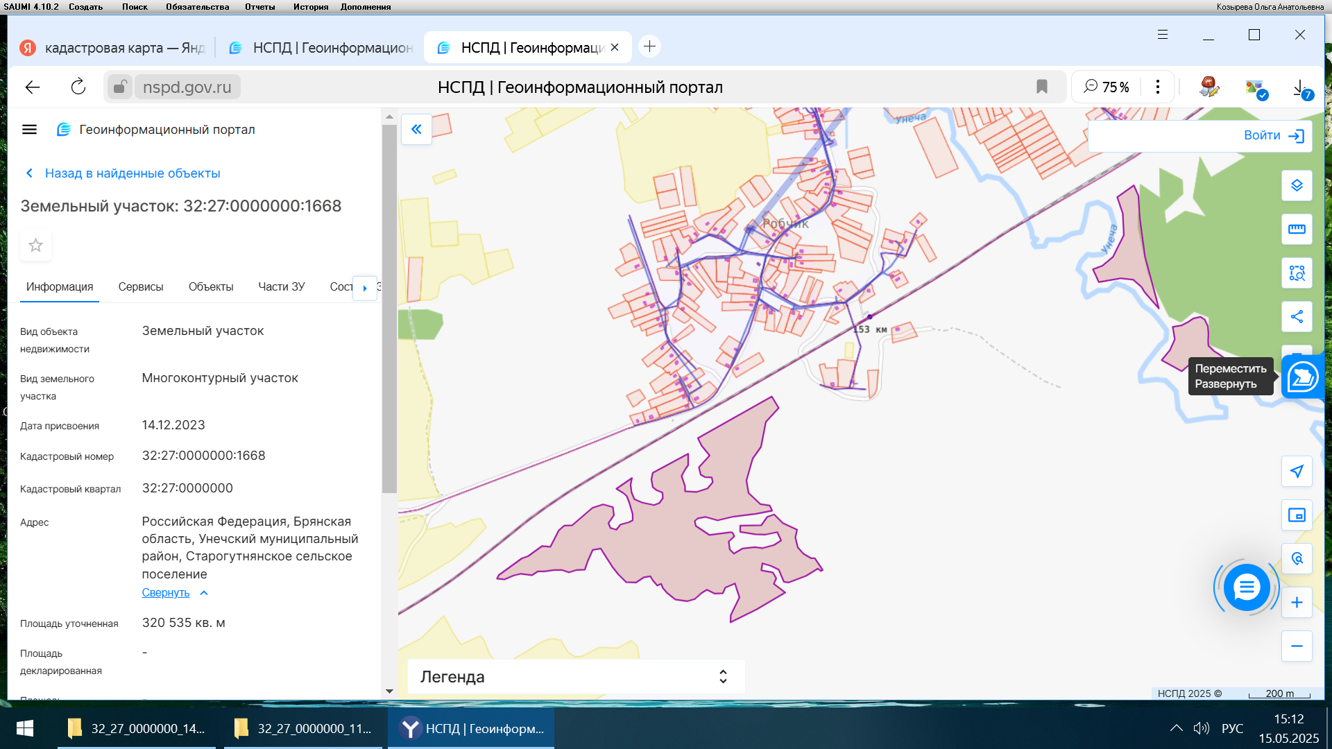This screenshot has height=749, width=1332.
Task: Click the nspd.gov.ru address field
Action: tap(187, 87)
